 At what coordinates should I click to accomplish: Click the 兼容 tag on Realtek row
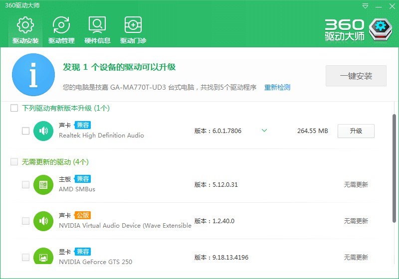click(x=83, y=125)
